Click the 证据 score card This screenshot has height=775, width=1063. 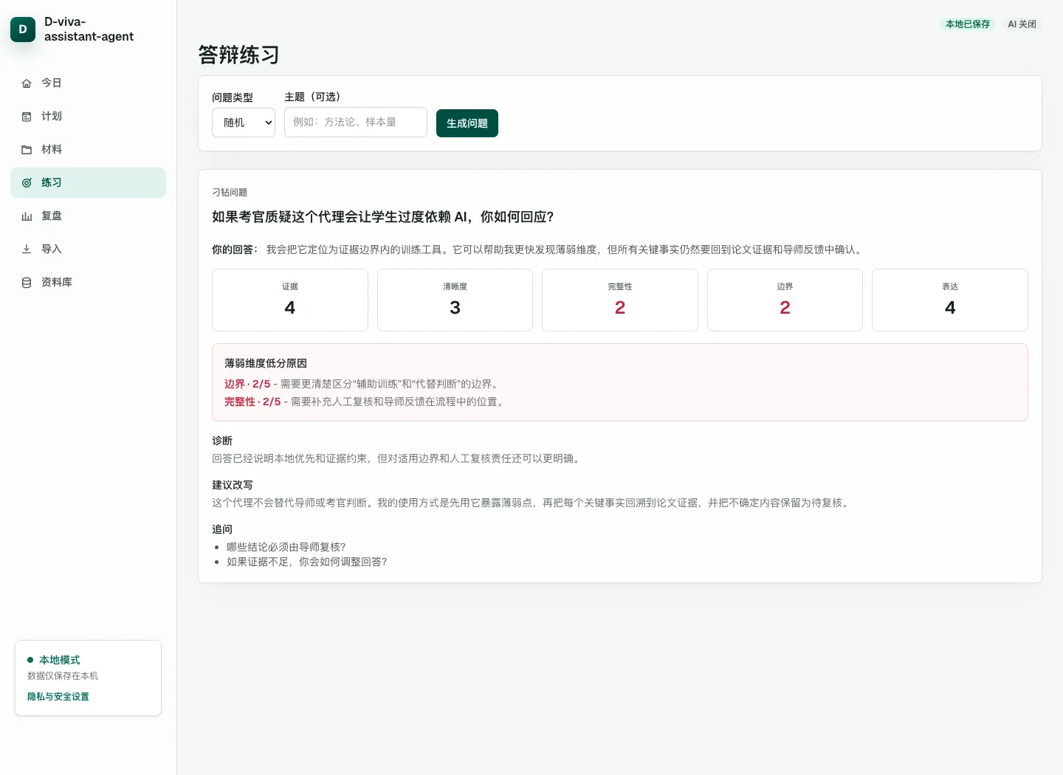point(290,300)
